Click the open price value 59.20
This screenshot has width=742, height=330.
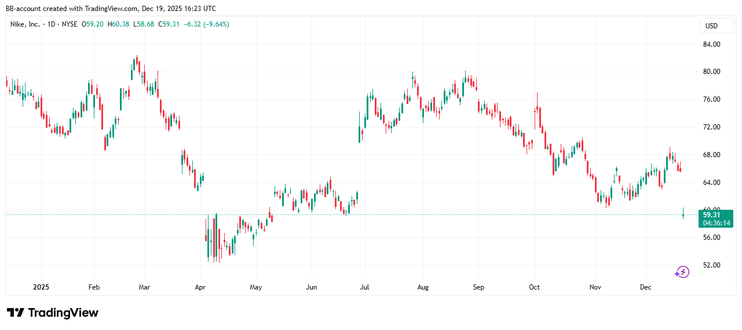(94, 24)
